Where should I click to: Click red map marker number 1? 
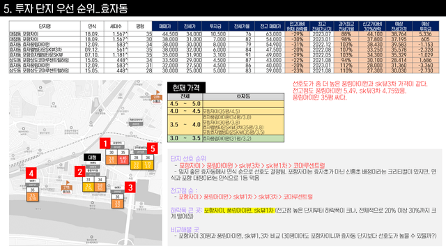click(x=105, y=143)
